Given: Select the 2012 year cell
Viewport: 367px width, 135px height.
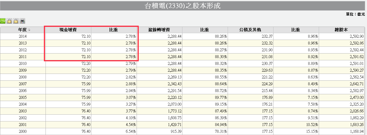Looking at the screenshot, I should 23,50.
